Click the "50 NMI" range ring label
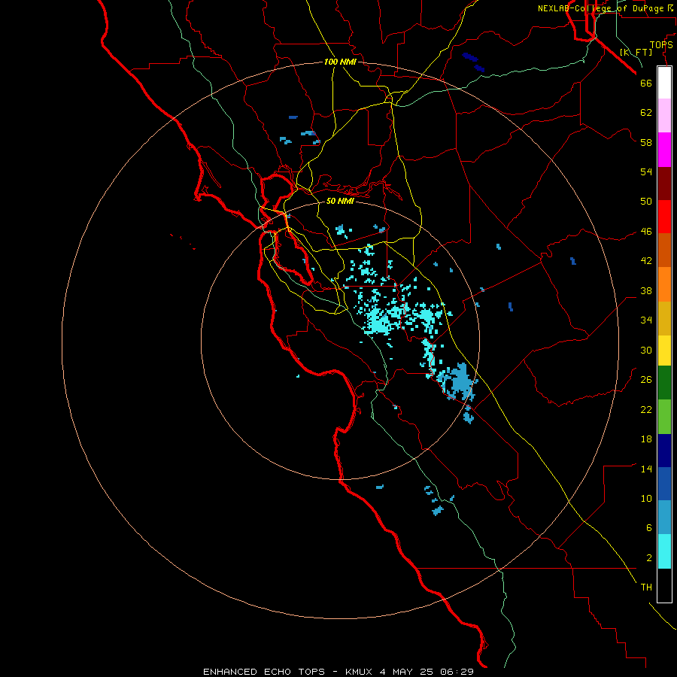The image size is (677, 677). click(340, 201)
